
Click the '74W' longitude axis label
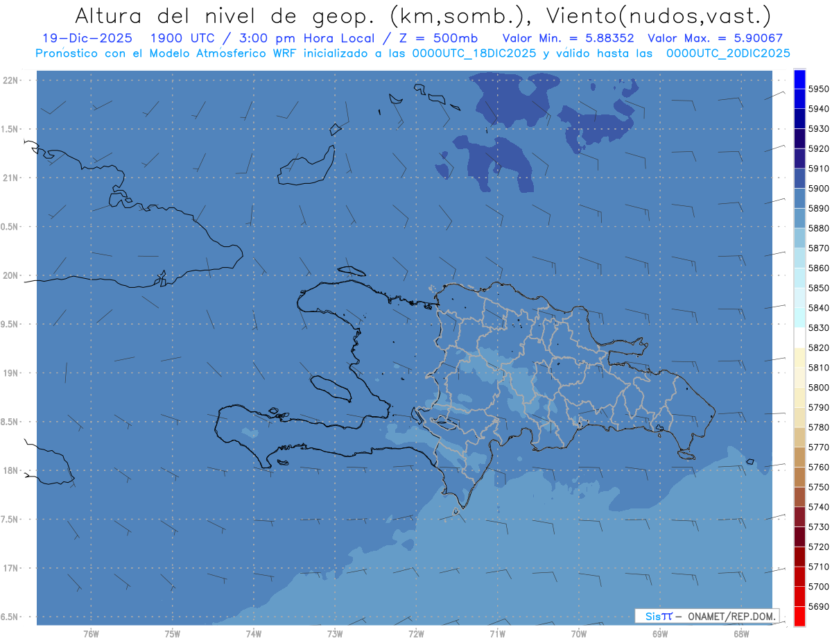[x=253, y=634]
